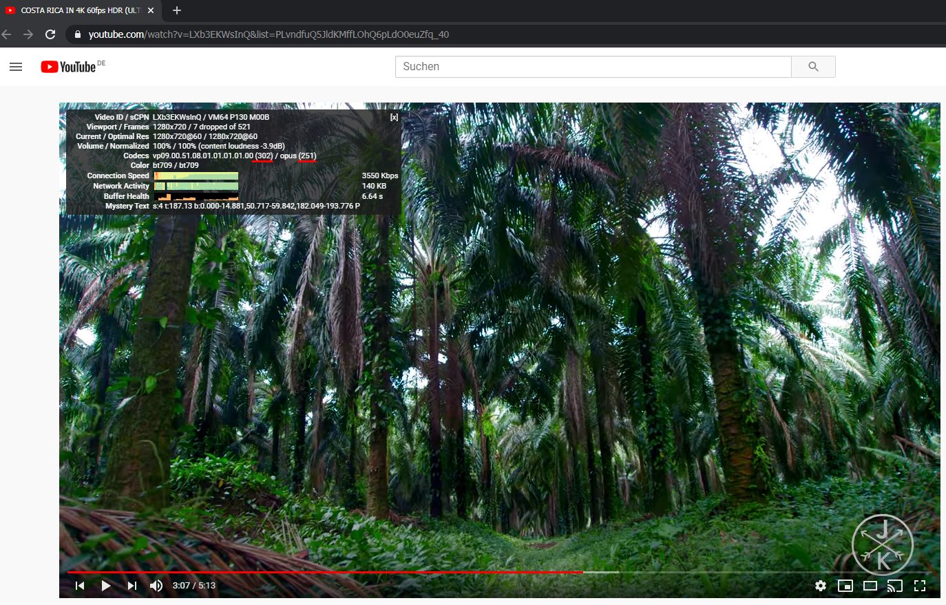Click the 'Network Activity' label
Screen dimensions: 946x605
click(121, 186)
